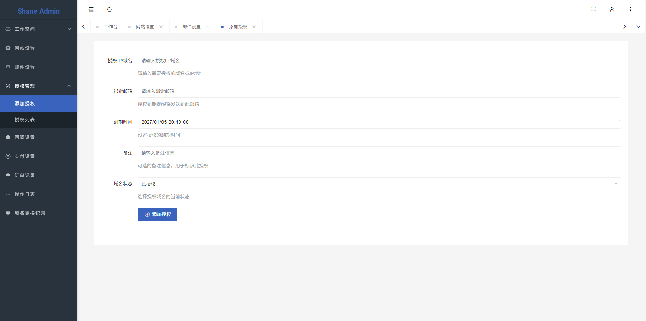Viewport: 646px width, 321px height.
Task: Open the 域名状态 dropdown
Action: [379, 184]
